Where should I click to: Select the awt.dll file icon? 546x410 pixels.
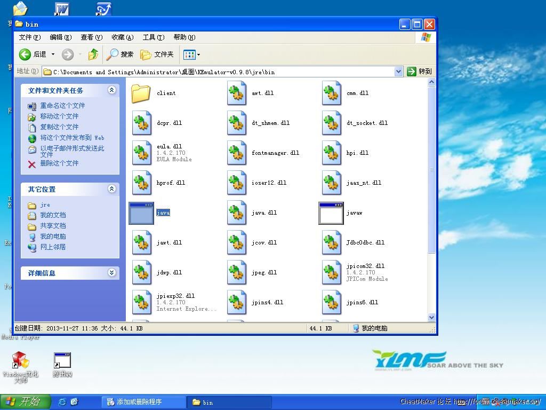pyautogui.click(x=236, y=93)
